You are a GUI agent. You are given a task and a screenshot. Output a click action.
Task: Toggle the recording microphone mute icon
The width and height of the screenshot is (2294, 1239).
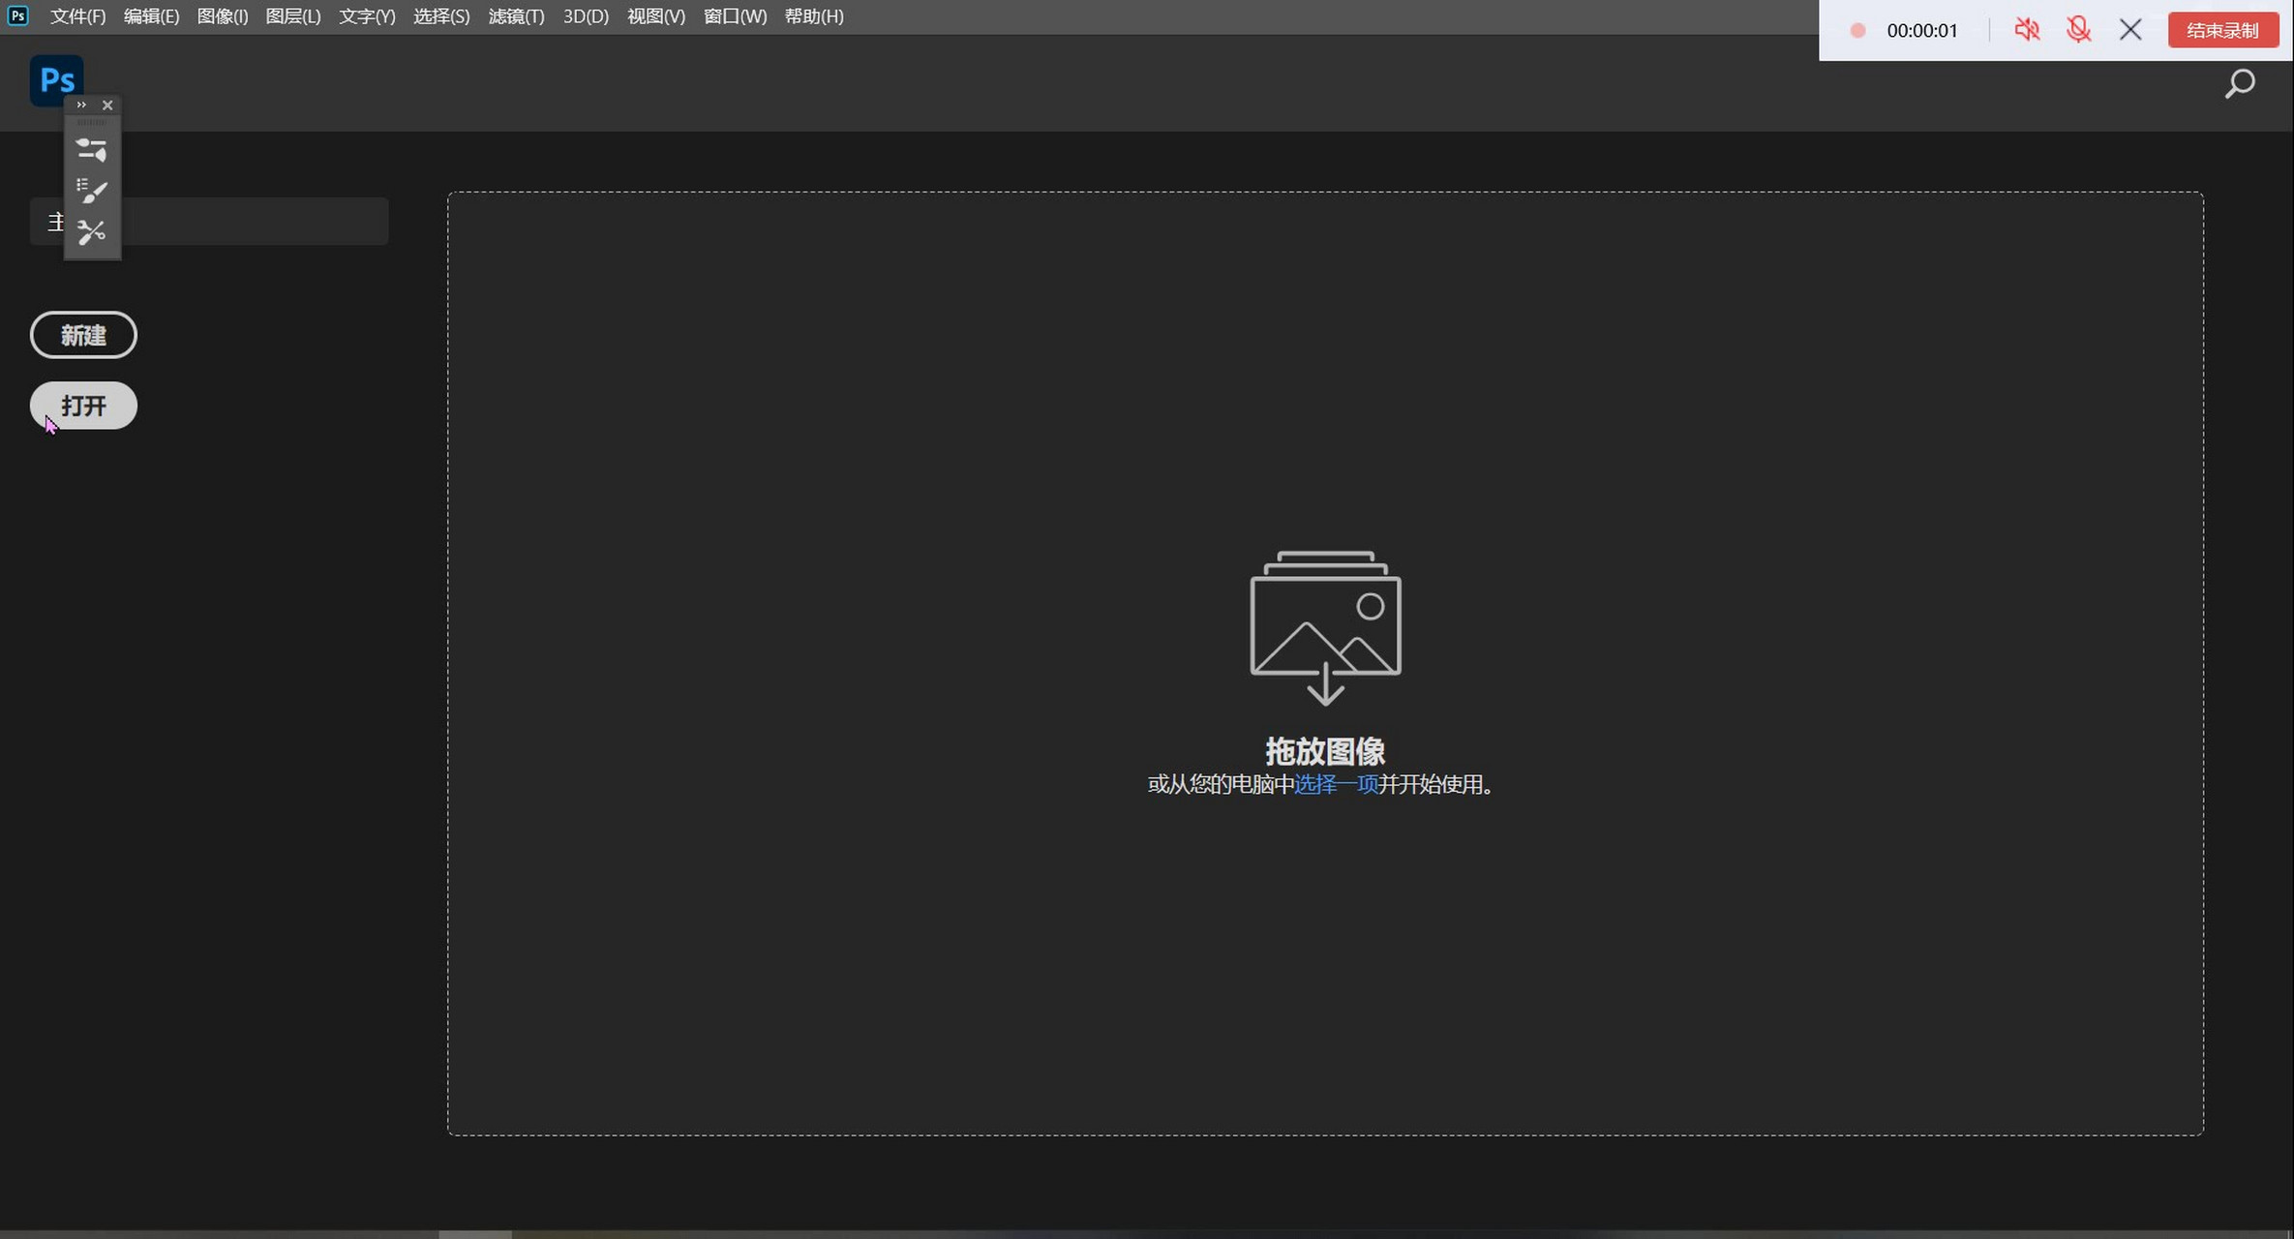coord(2078,30)
